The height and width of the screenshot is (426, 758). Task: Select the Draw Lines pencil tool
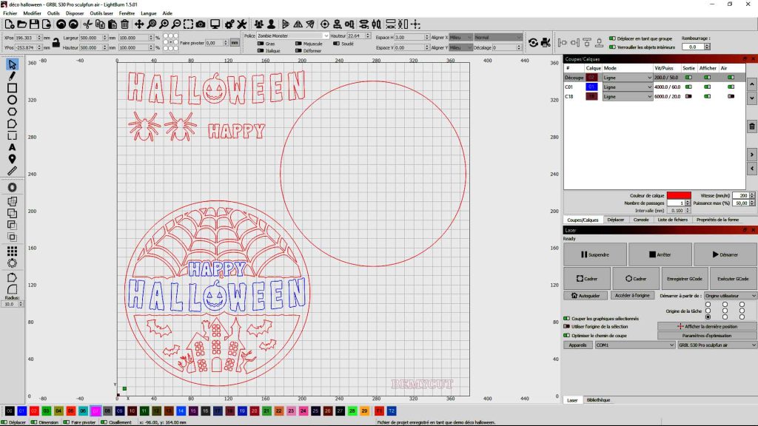coord(12,76)
